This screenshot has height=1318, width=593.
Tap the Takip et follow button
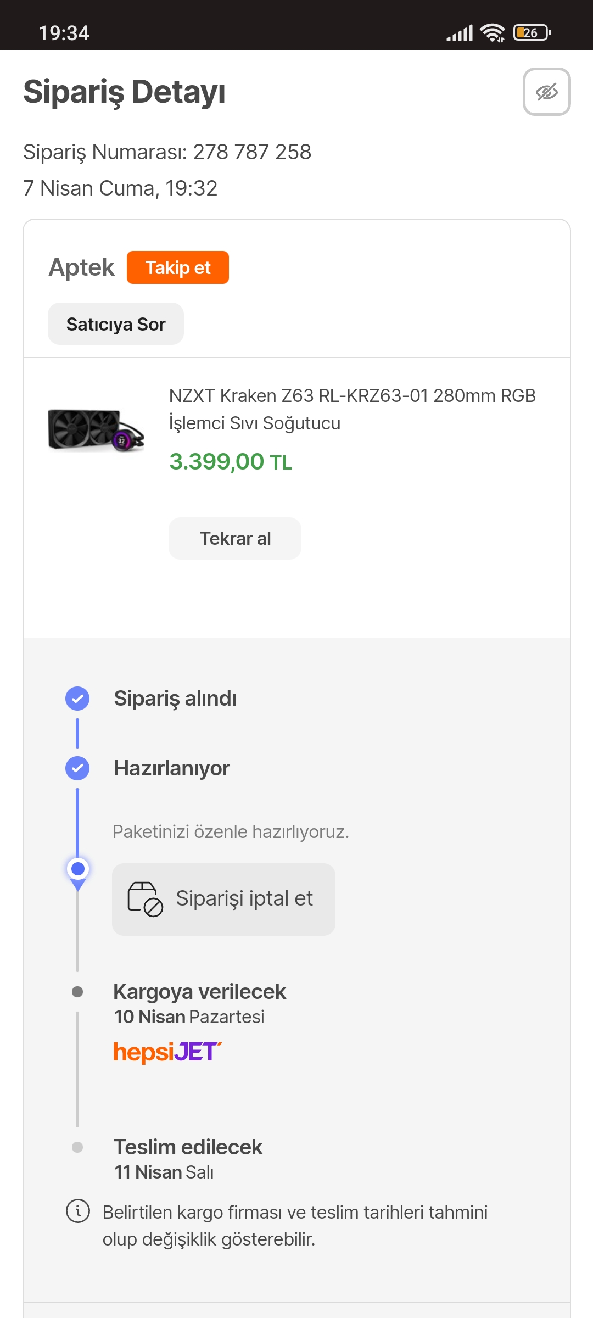[x=177, y=267]
